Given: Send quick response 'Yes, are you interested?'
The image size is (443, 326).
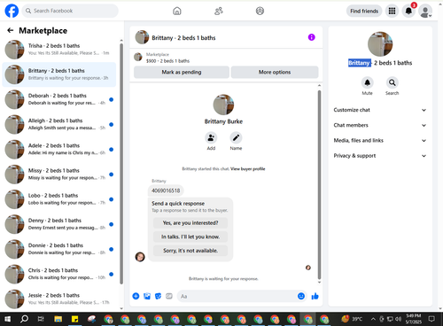Looking at the screenshot, I should coord(190,223).
